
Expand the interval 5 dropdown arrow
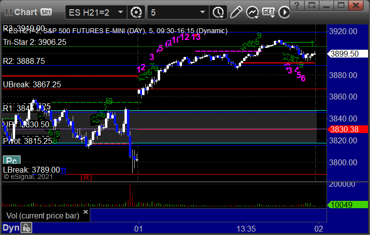pyautogui.click(x=202, y=12)
